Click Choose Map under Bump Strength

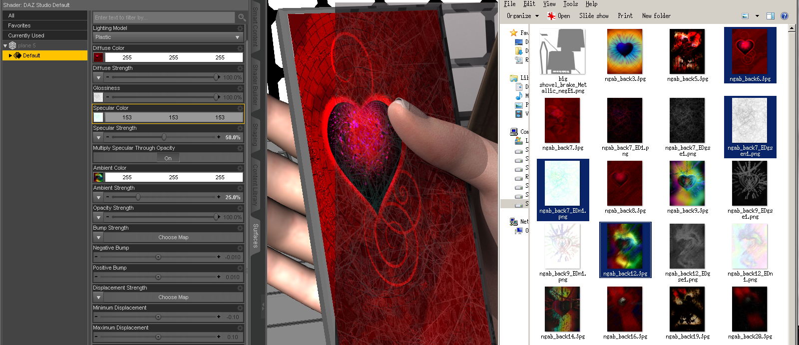click(173, 237)
